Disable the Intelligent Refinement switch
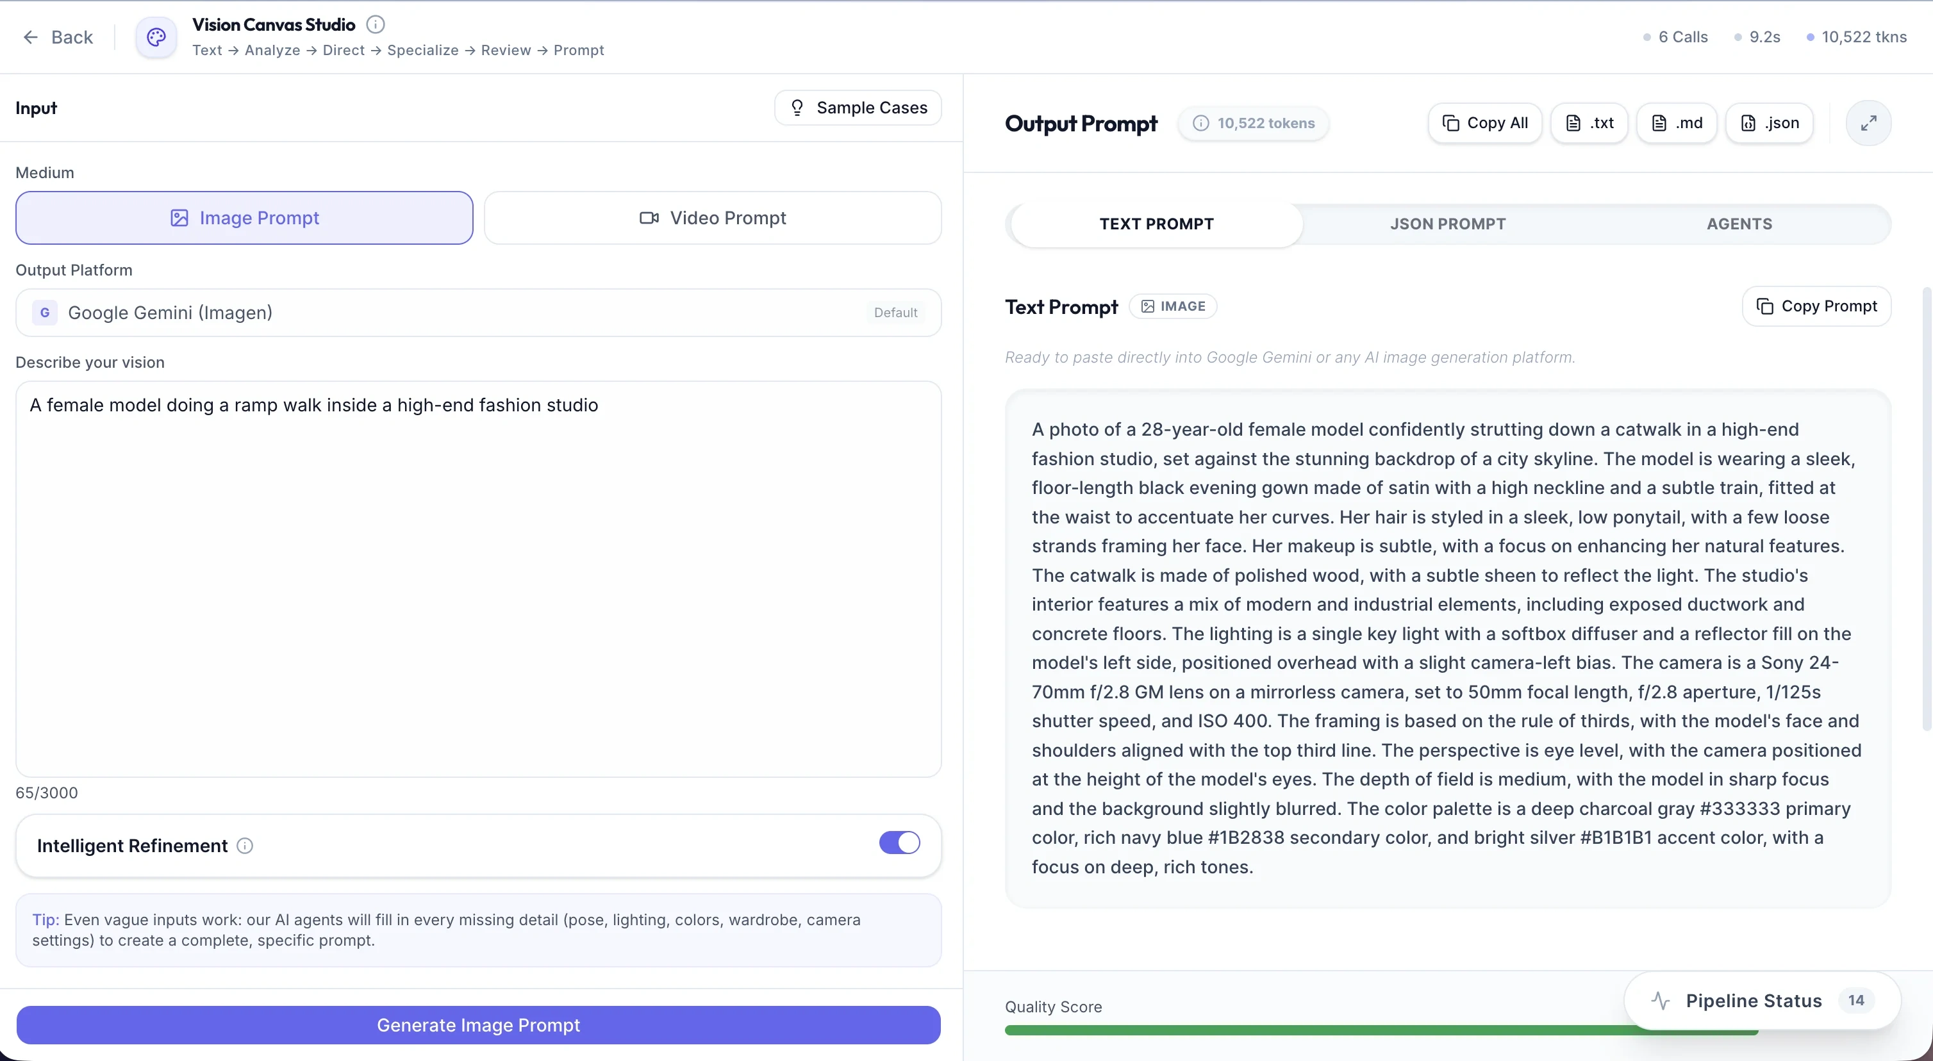The image size is (1933, 1061). pos(899,843)
